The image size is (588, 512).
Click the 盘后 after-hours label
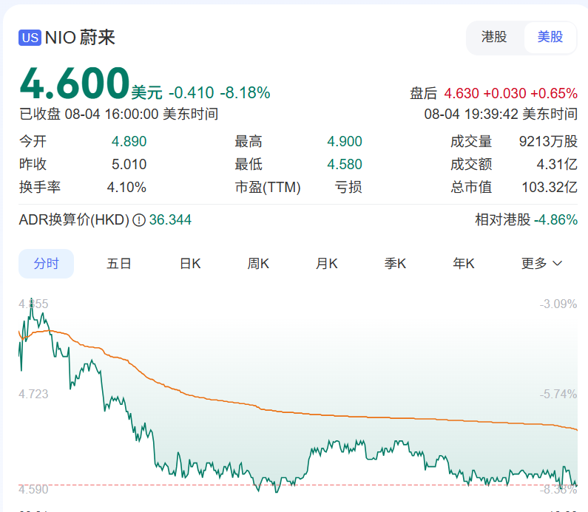point(423,93)
